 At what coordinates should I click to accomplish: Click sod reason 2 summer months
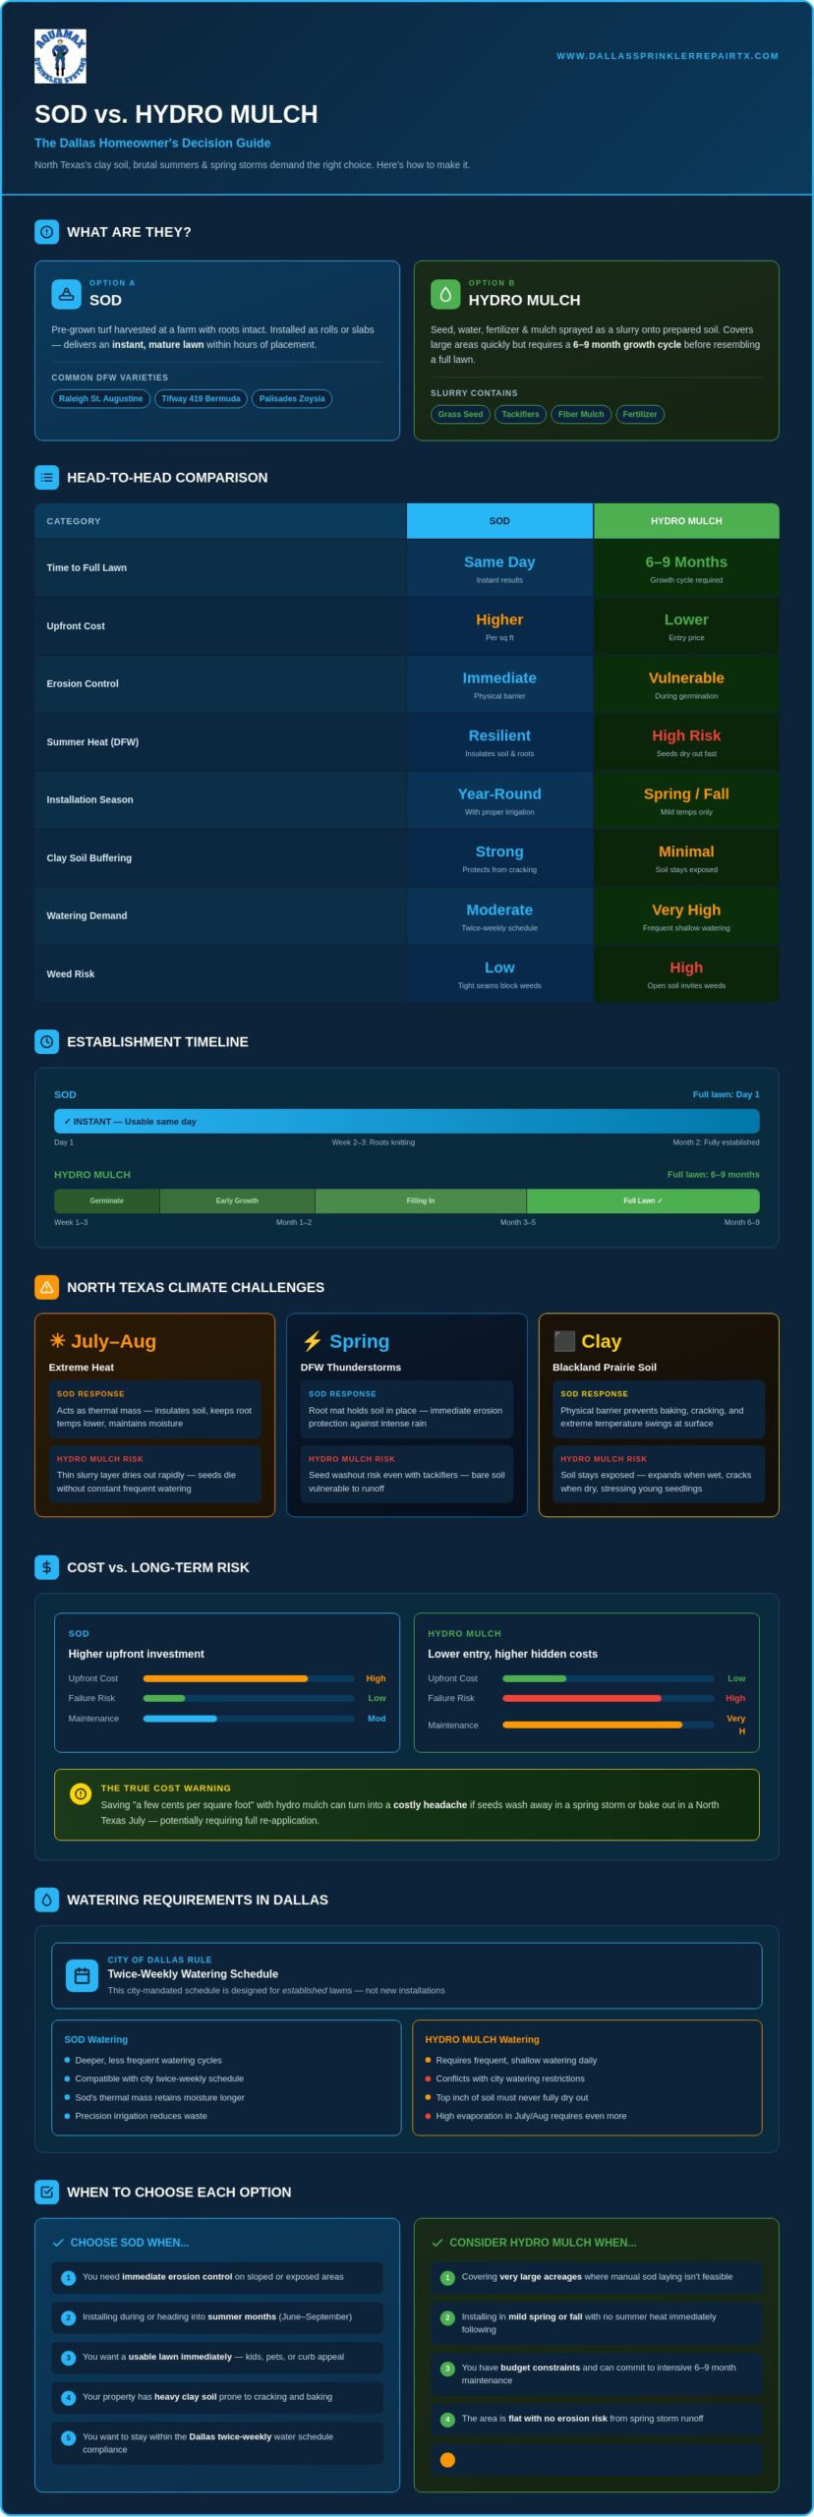point(217,2316)
